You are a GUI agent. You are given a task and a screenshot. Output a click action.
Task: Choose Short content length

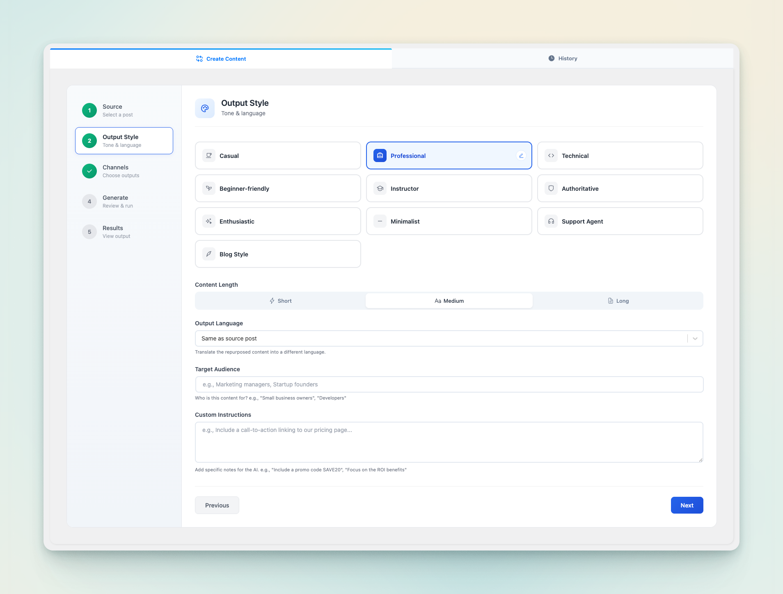coord(280,300)
